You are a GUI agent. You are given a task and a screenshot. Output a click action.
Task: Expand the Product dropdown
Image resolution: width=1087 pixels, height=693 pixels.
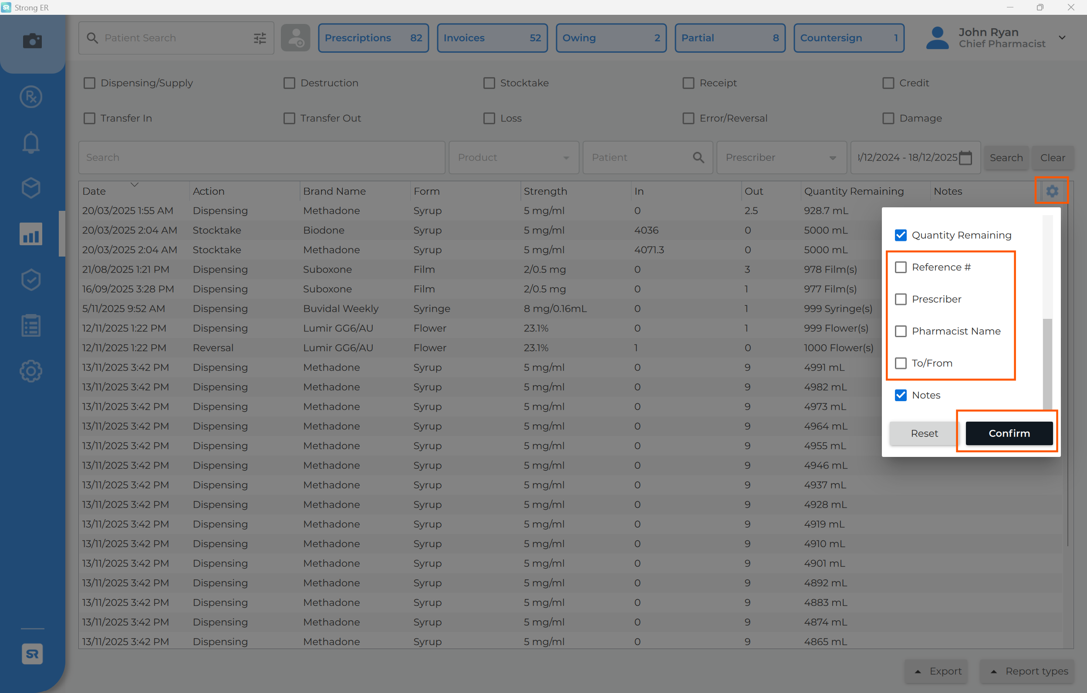click(514, 158)
